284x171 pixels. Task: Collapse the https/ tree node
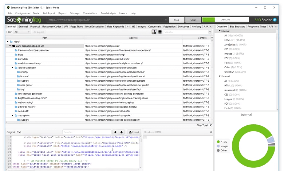[8, 42]
